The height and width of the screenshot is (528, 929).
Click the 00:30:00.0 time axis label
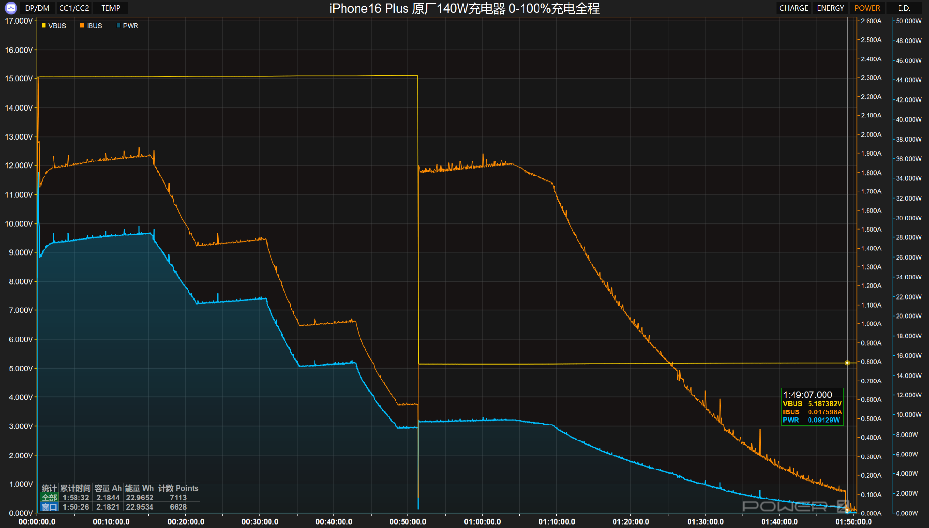(260, 522)
